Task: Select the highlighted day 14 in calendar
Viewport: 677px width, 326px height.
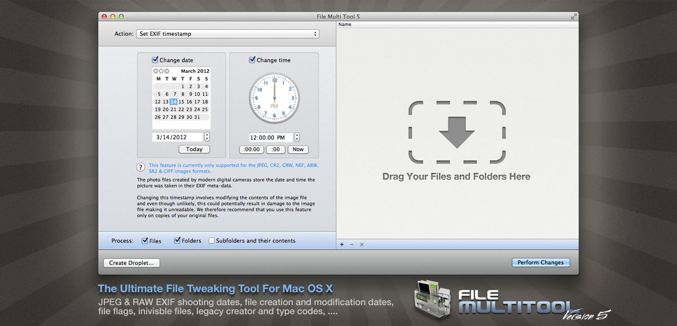Action: 173,102
